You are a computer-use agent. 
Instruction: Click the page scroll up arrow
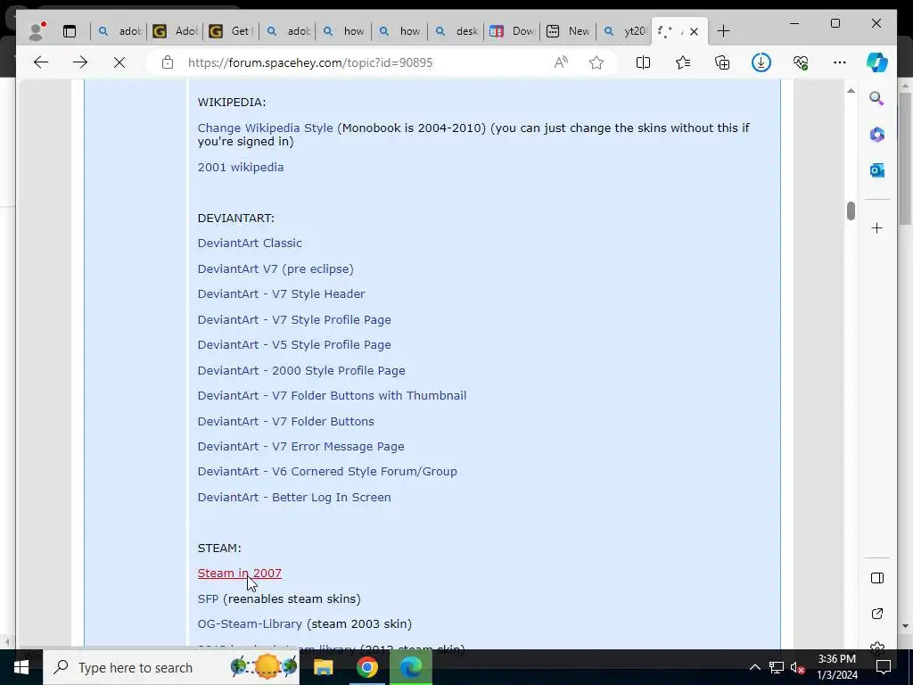[x=851, y=91]
